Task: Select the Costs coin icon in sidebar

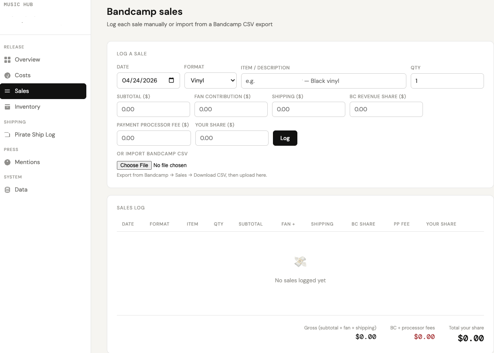Action: tap(7, 75)
